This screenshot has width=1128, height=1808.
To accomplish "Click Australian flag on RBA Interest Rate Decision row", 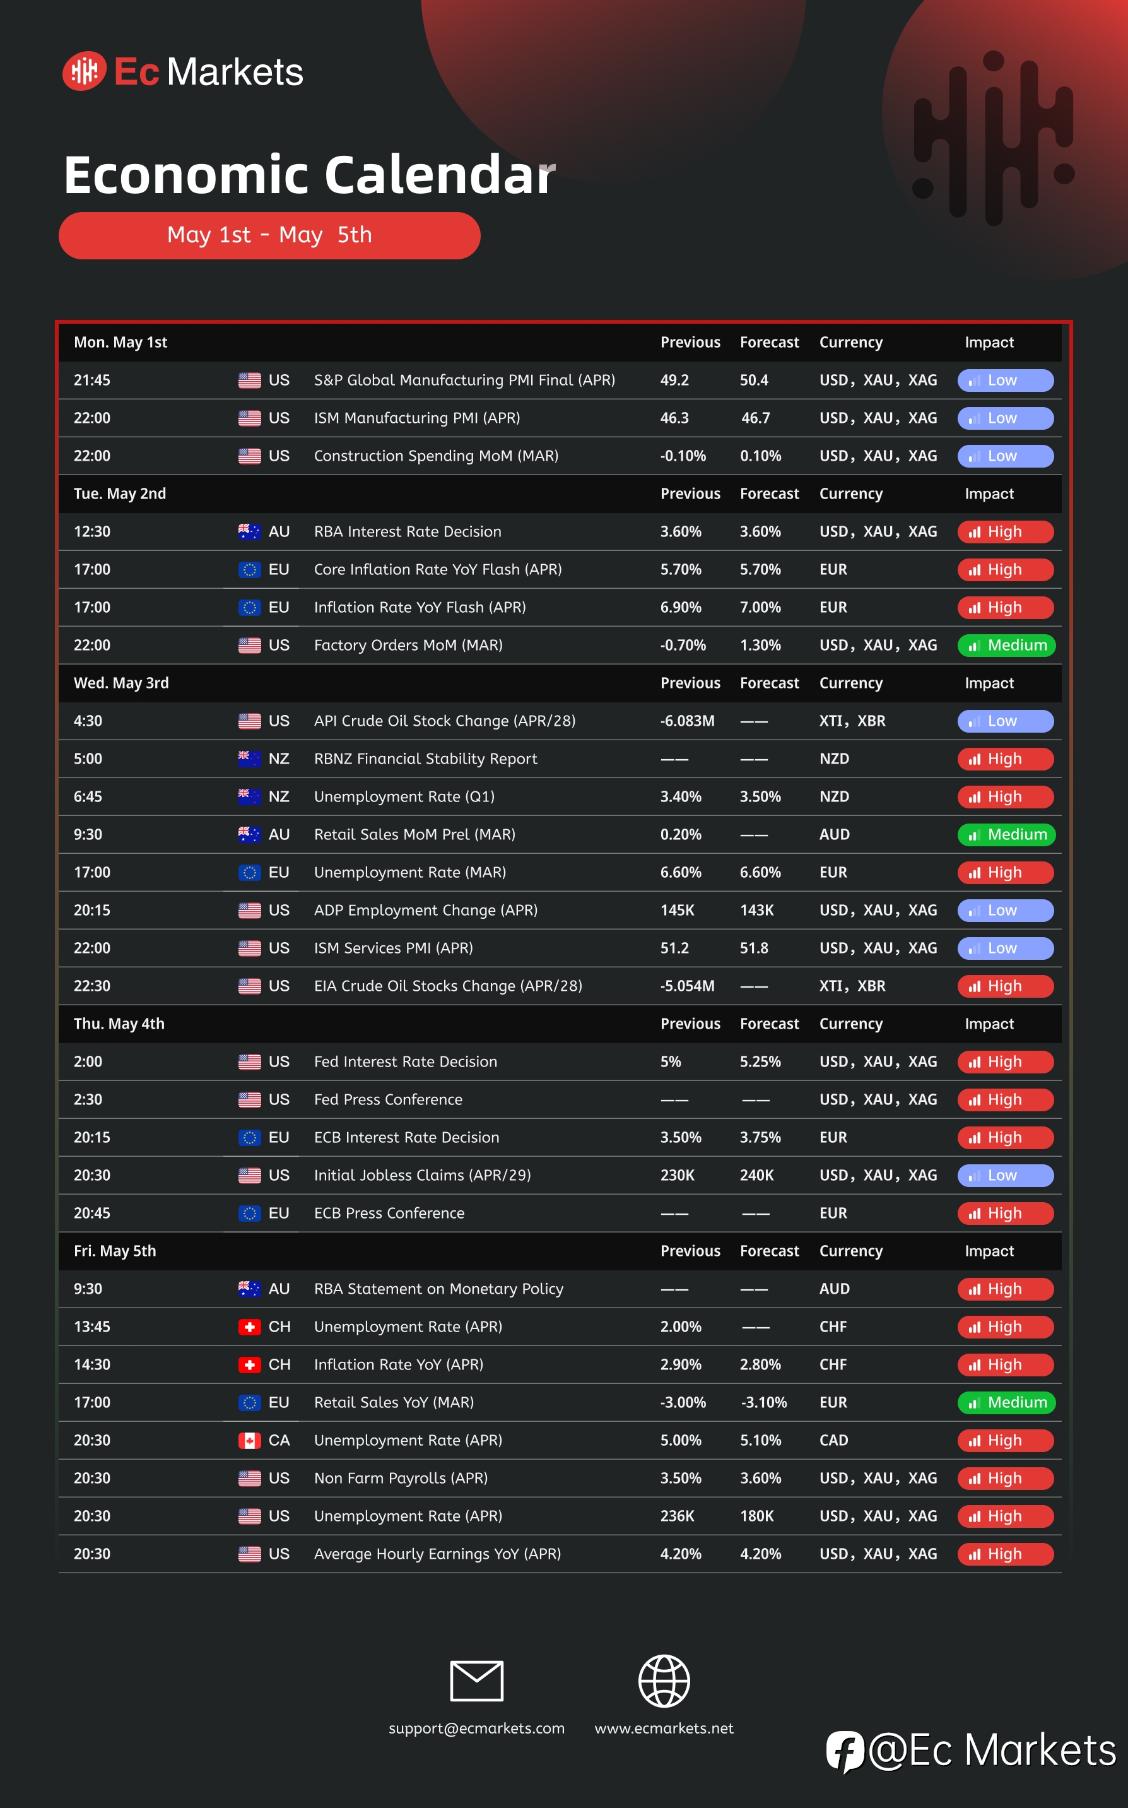I will coord(249,531).
